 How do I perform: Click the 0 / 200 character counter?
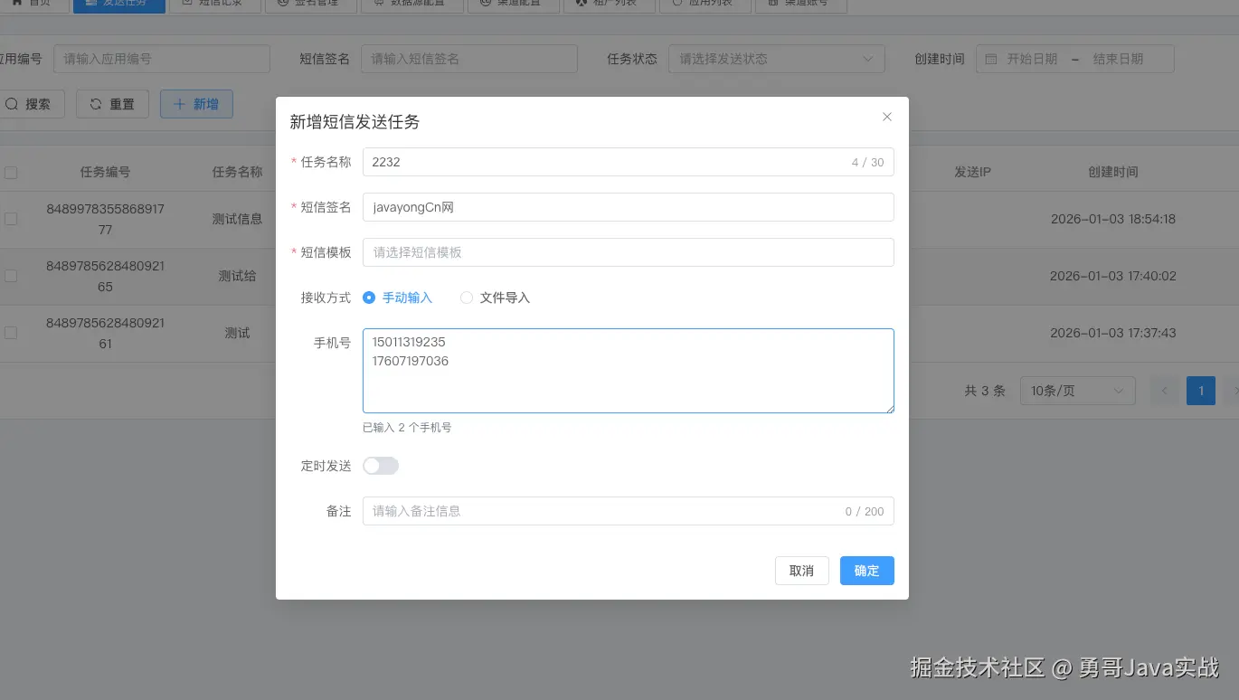[865, 512]
